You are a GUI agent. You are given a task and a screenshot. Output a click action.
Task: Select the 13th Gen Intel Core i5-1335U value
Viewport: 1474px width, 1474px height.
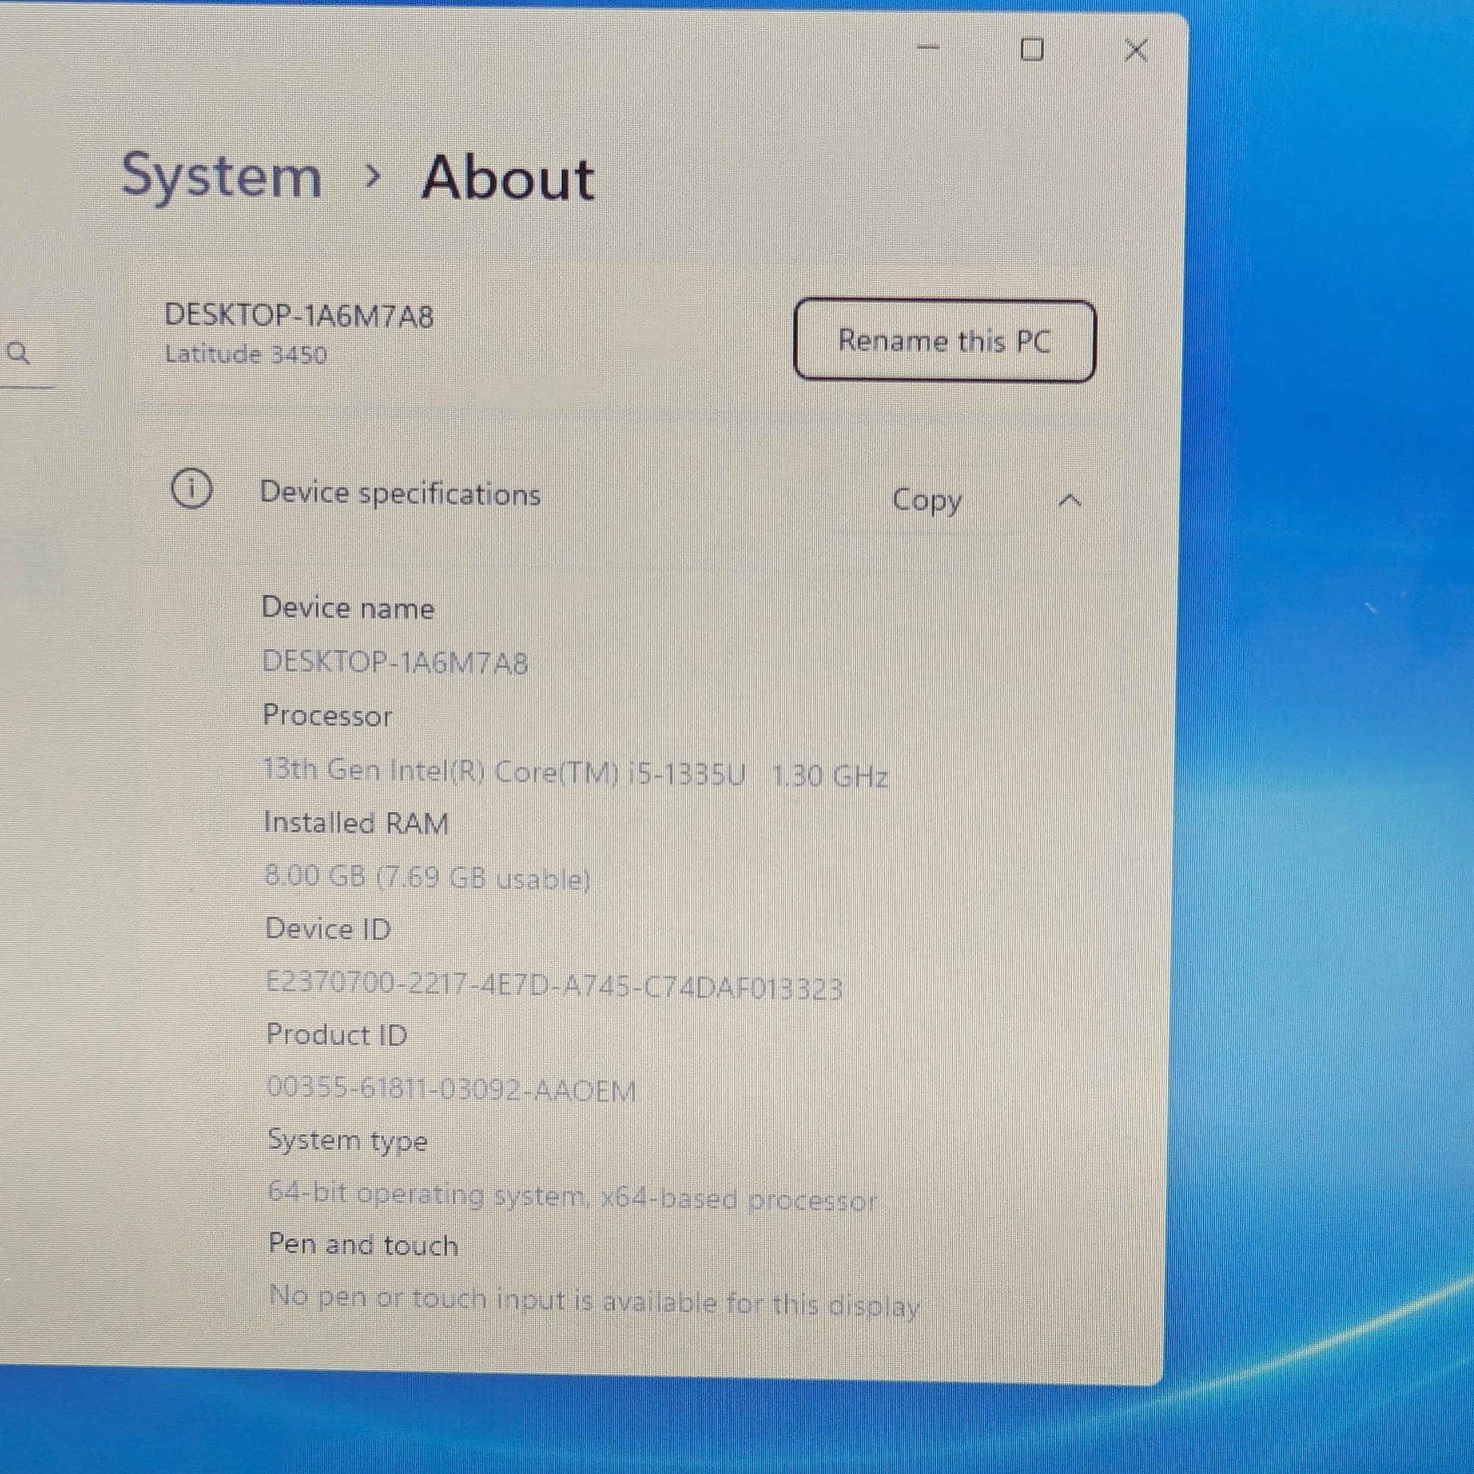tap(576, 773)
